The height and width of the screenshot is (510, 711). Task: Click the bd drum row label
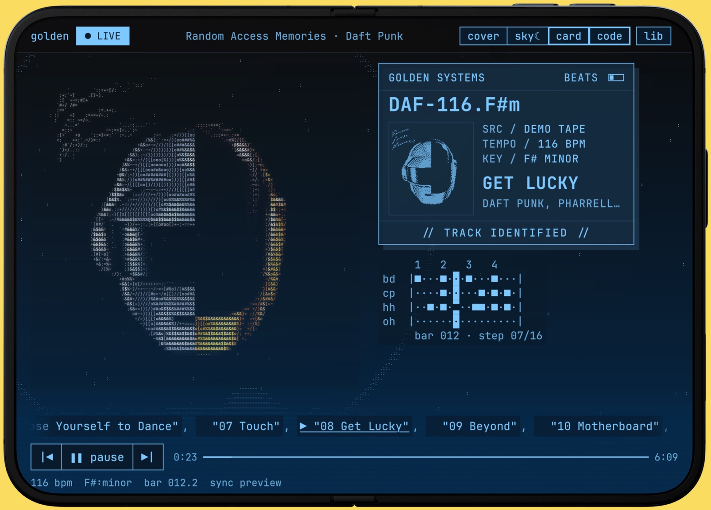pos(389,279)
